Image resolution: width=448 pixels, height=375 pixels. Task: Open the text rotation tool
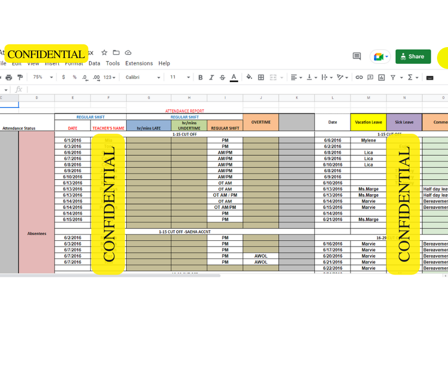pyautogui.click(x=340, y=78)
